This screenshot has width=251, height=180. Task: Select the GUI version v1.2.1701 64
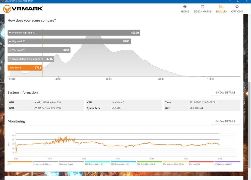pyautogui.click(x=196, y=108)
